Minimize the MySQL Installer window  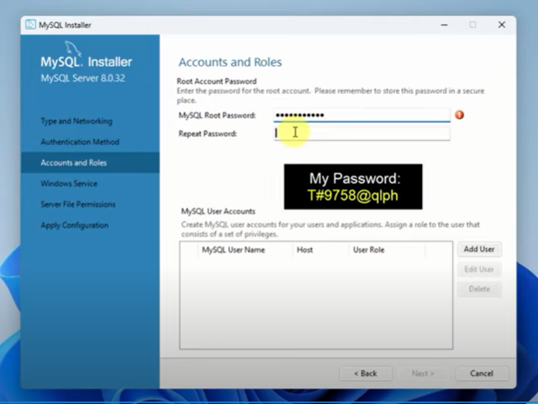tap(445, 24)
